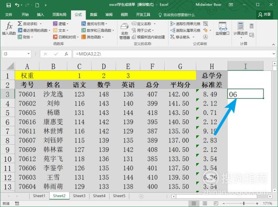Click Create from Selection button

tap(148, 37)
